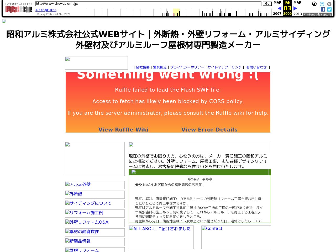
Task: Share capture on Twitter
Action: click(329, 9)
